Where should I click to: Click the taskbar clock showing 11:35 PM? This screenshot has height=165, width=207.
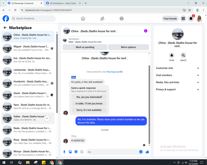click(x=193, y=163)
